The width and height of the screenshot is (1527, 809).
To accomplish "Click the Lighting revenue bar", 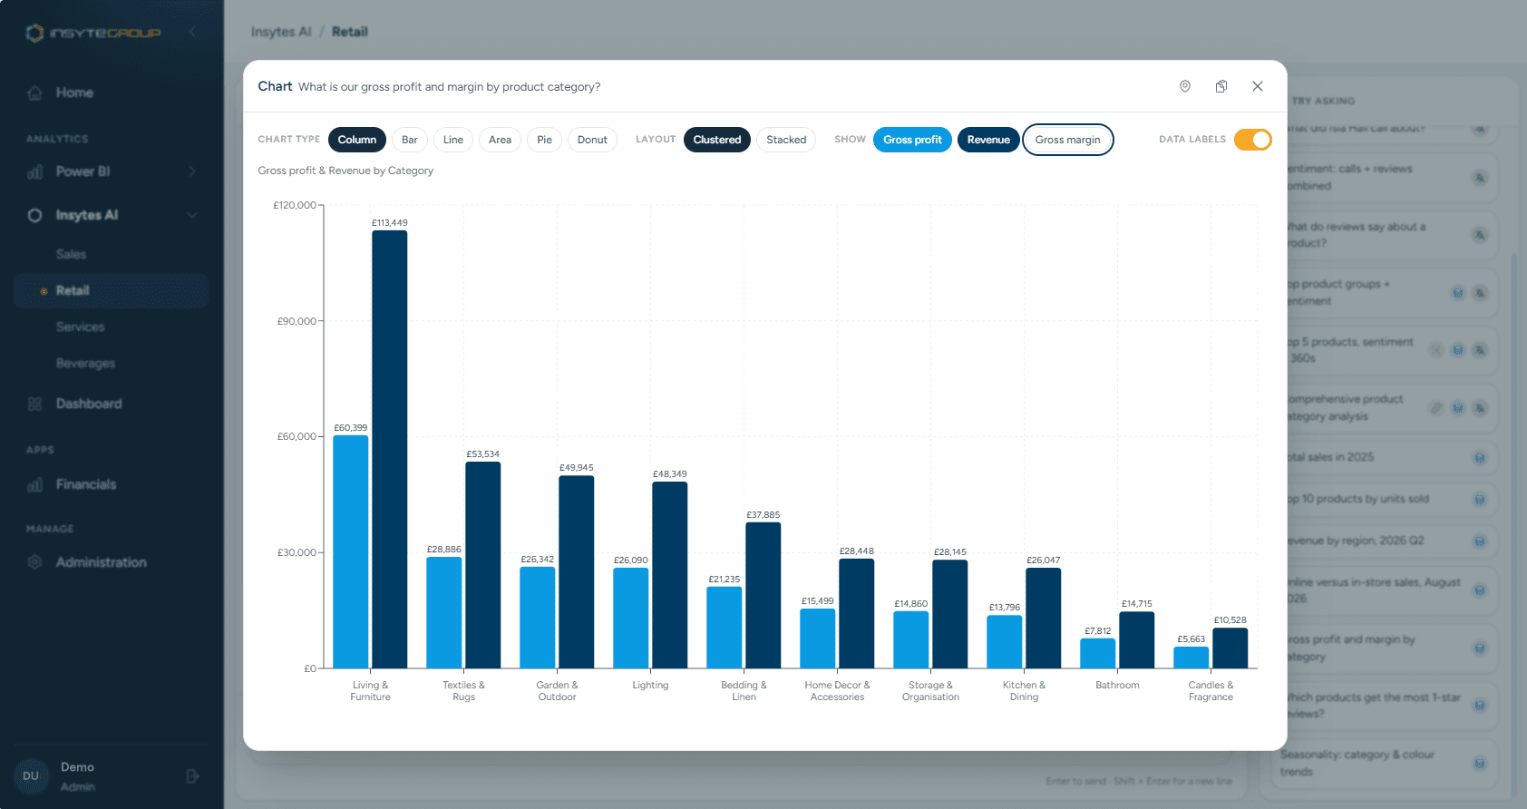I will pos(670,575).
